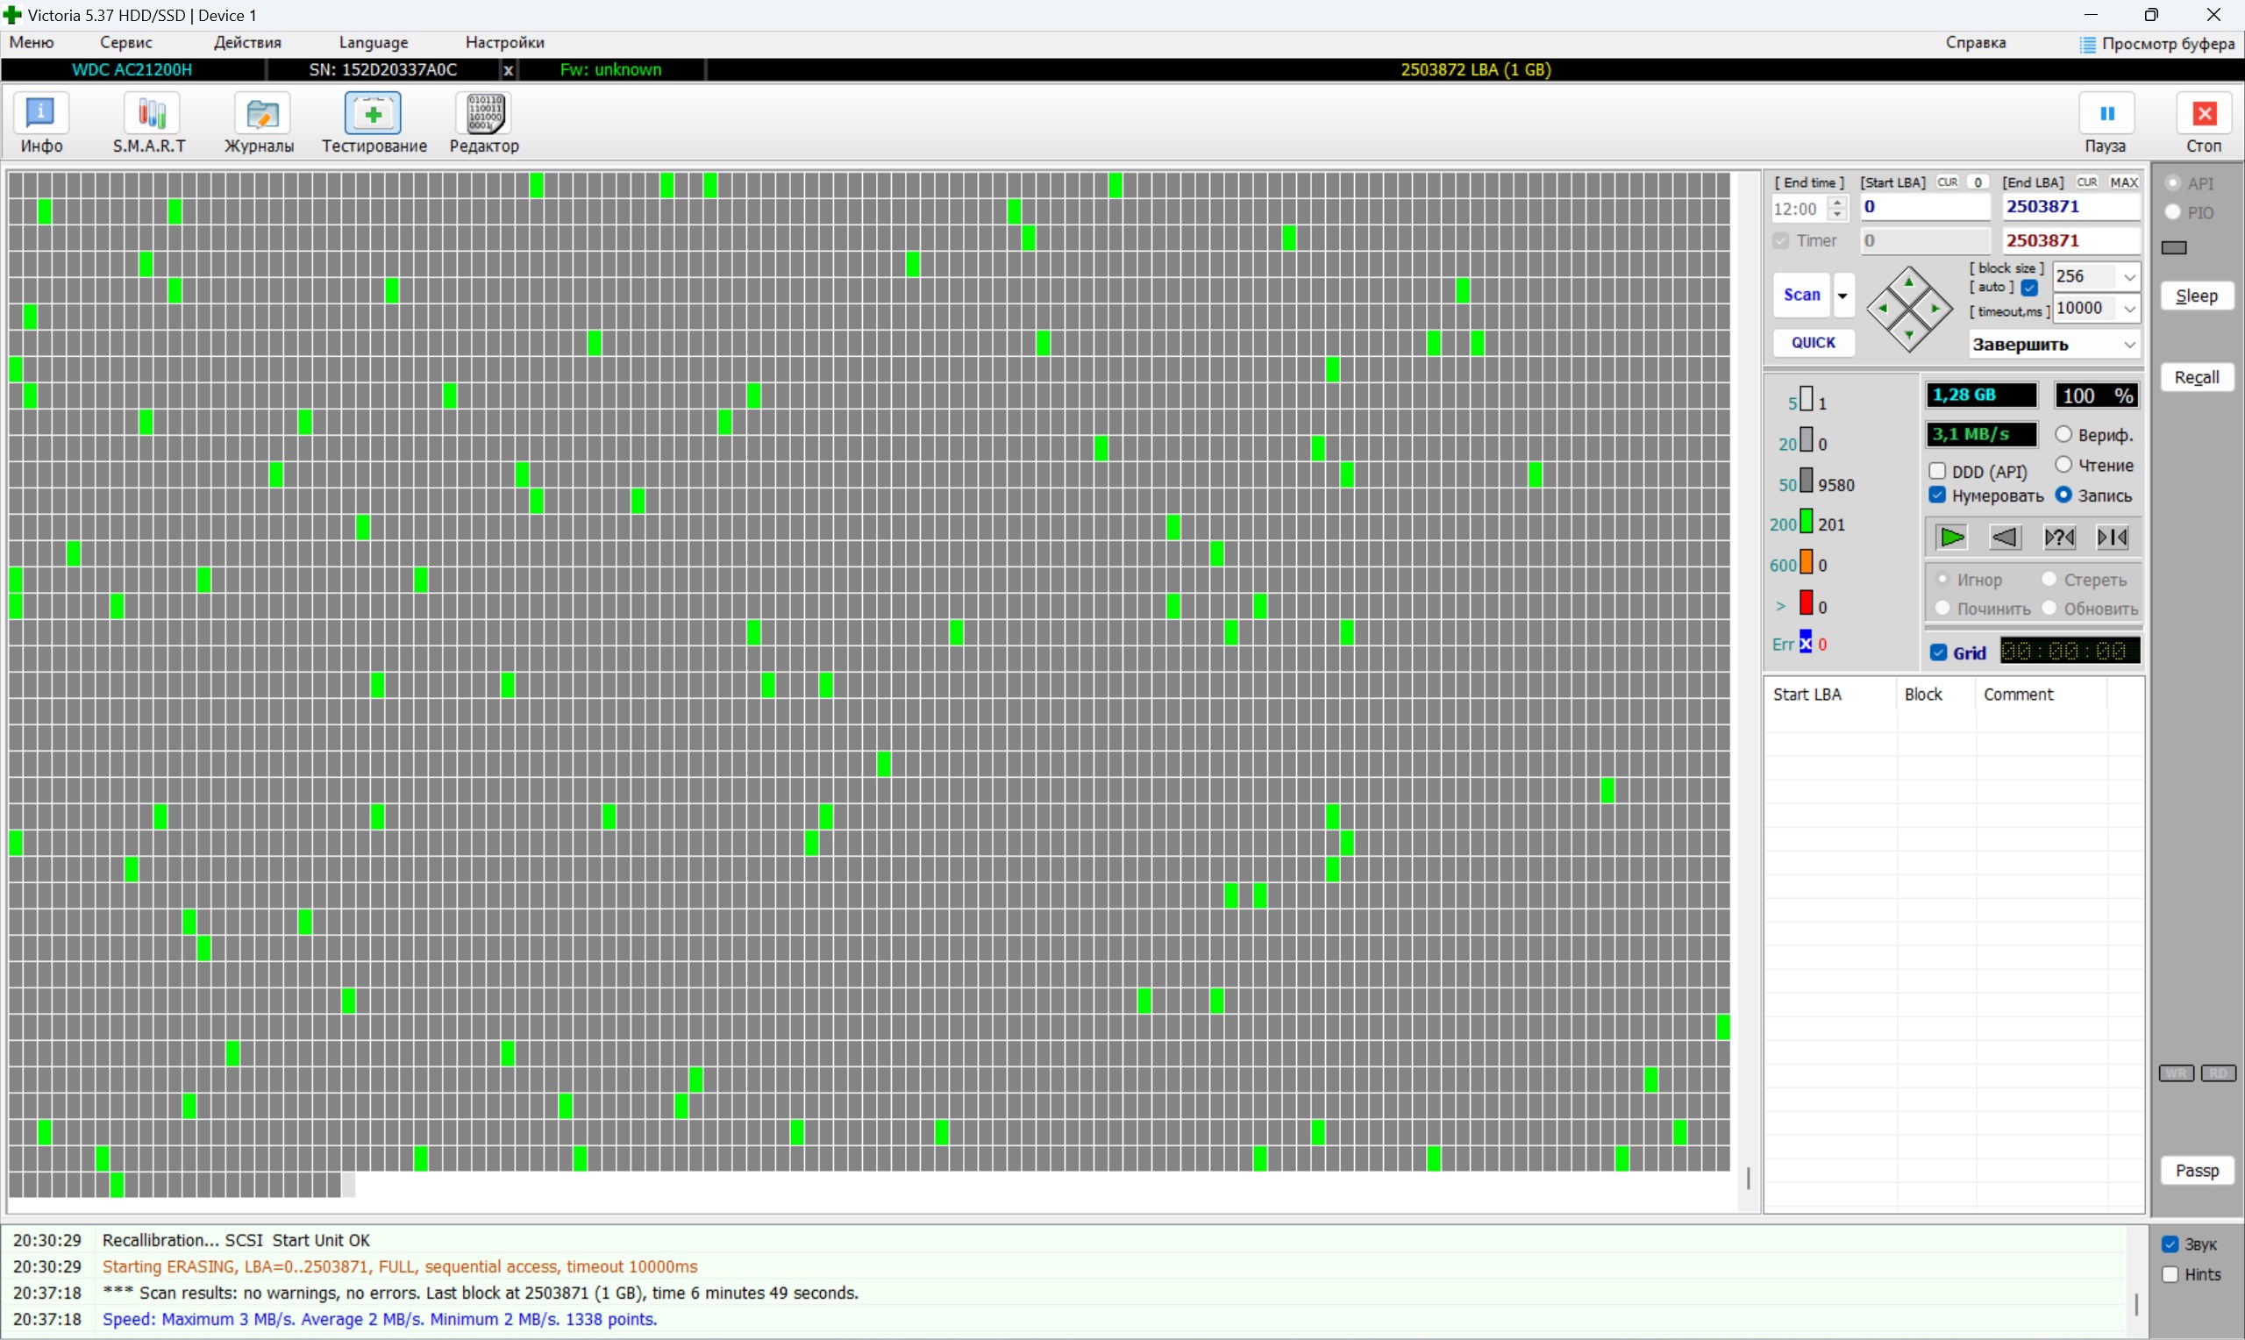The height and width of the screenshot is (1340, 2245).
Task: Enable the DDD (API) checkbox
Action: (x=1937, y=471)
